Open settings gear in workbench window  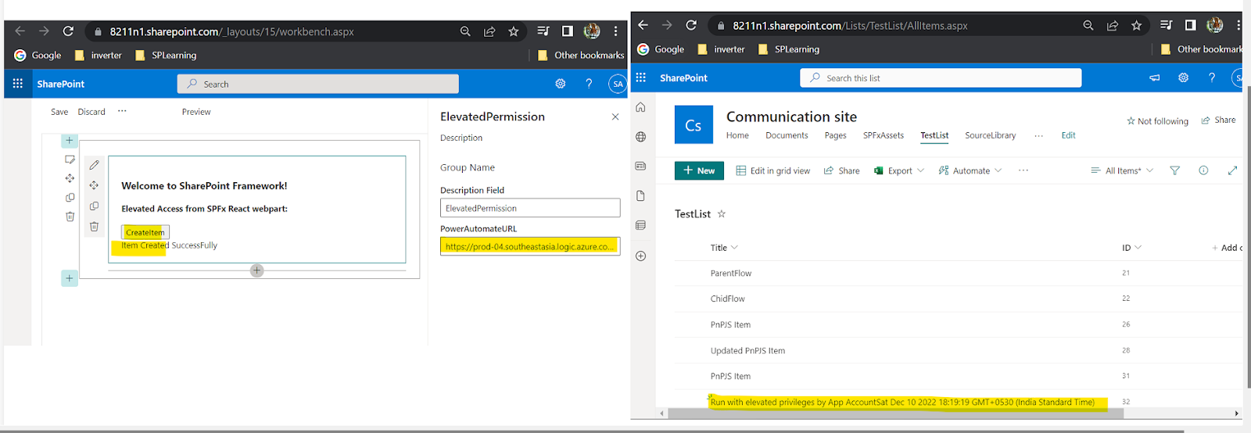click(561, 84)
